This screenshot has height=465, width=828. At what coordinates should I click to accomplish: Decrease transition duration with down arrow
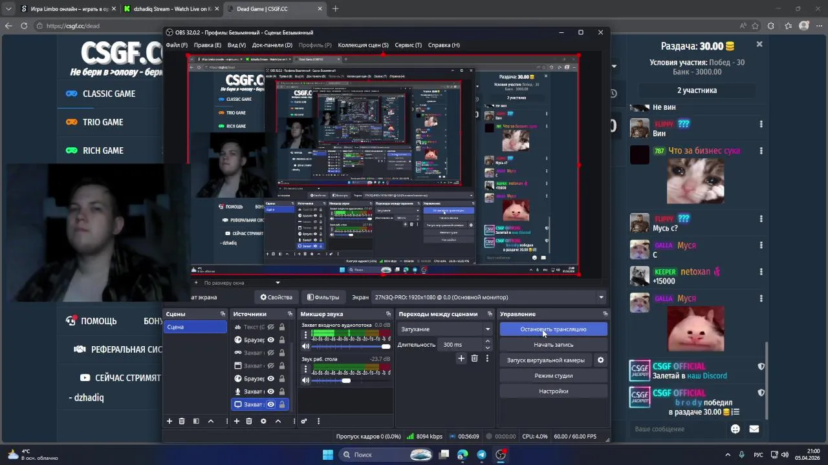487,347
